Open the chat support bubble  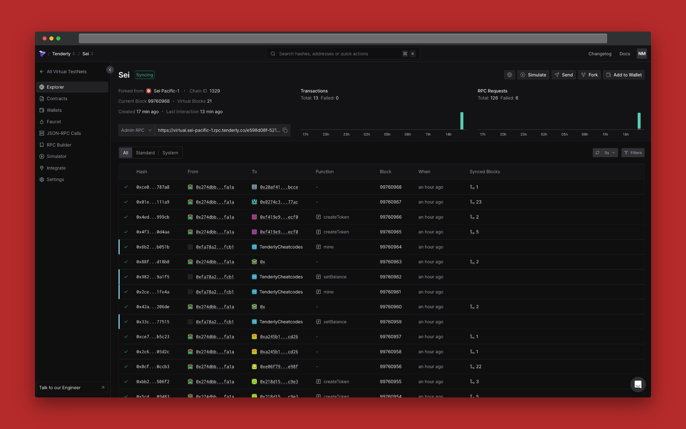[x=638, y=384]
